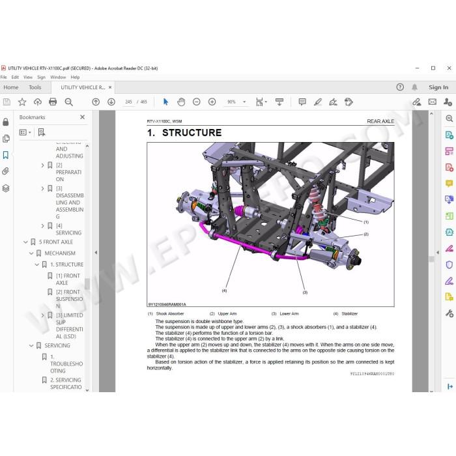Screen dimensions: 456x456
Task: Go to the next page arrow
Action: point(111,102)
